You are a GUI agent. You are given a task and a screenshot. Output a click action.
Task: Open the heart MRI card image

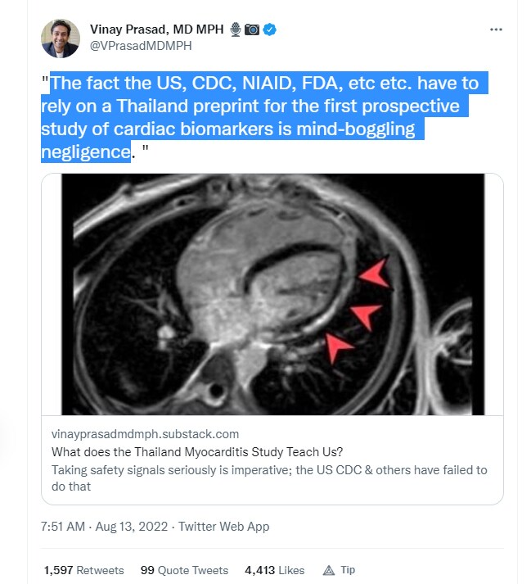click(x=272, y=295)
